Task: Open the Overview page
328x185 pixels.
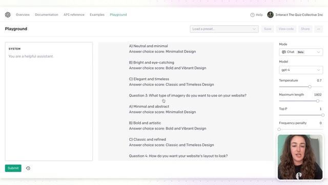Action: [23, 15]
